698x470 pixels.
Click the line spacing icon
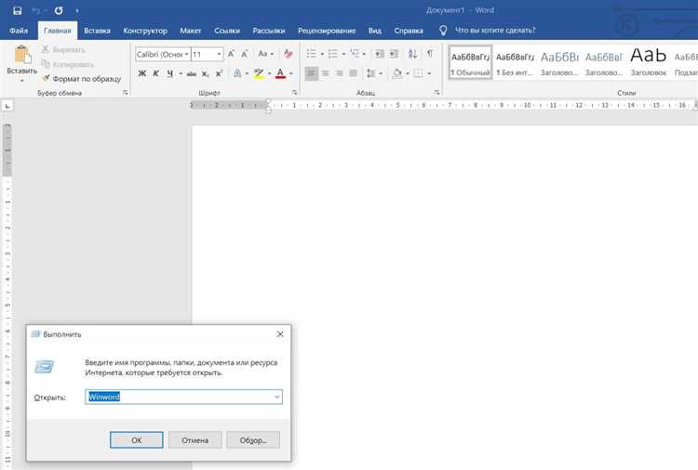(x=370, y=73)
